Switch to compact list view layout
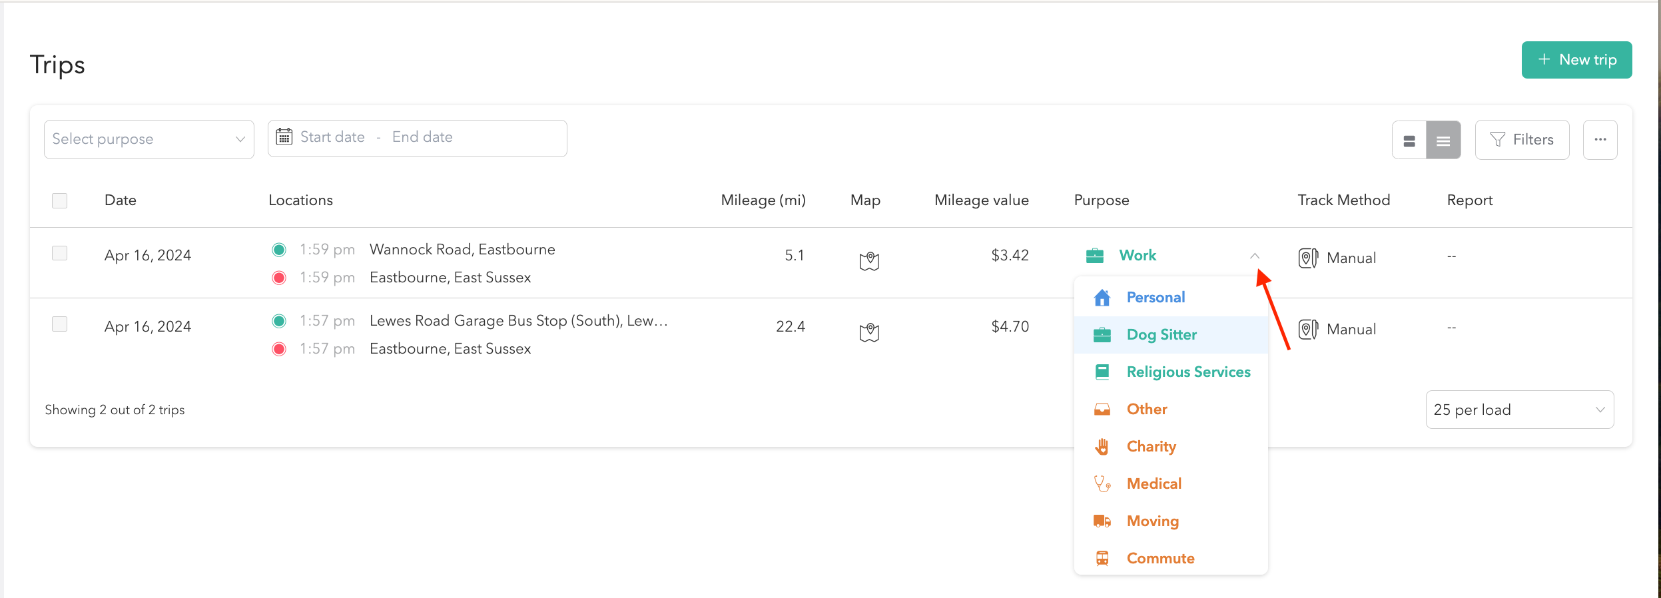1661x598 pixels. pos(1443,141)
